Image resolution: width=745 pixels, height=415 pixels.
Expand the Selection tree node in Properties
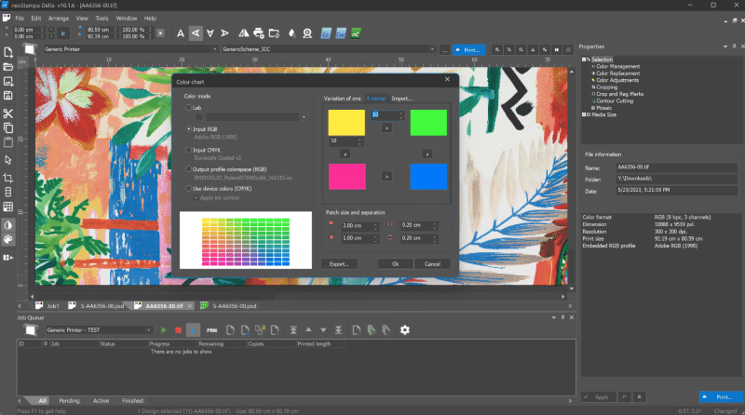click(586, 60)
